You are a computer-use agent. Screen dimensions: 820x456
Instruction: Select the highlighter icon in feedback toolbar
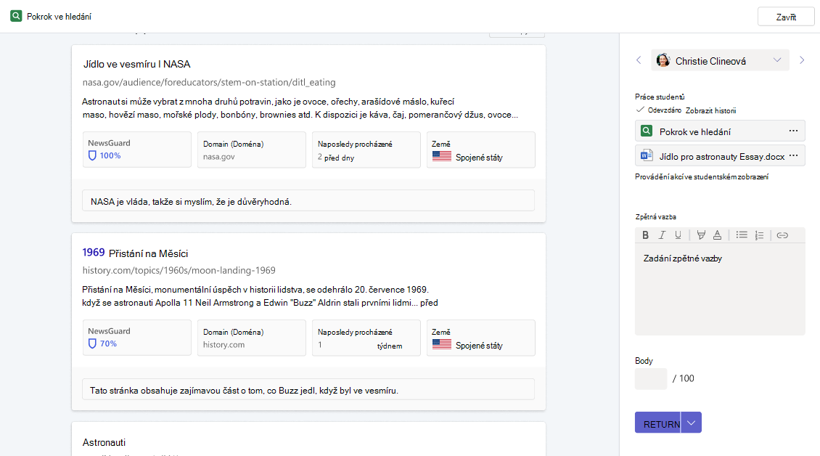pos(701,235)
